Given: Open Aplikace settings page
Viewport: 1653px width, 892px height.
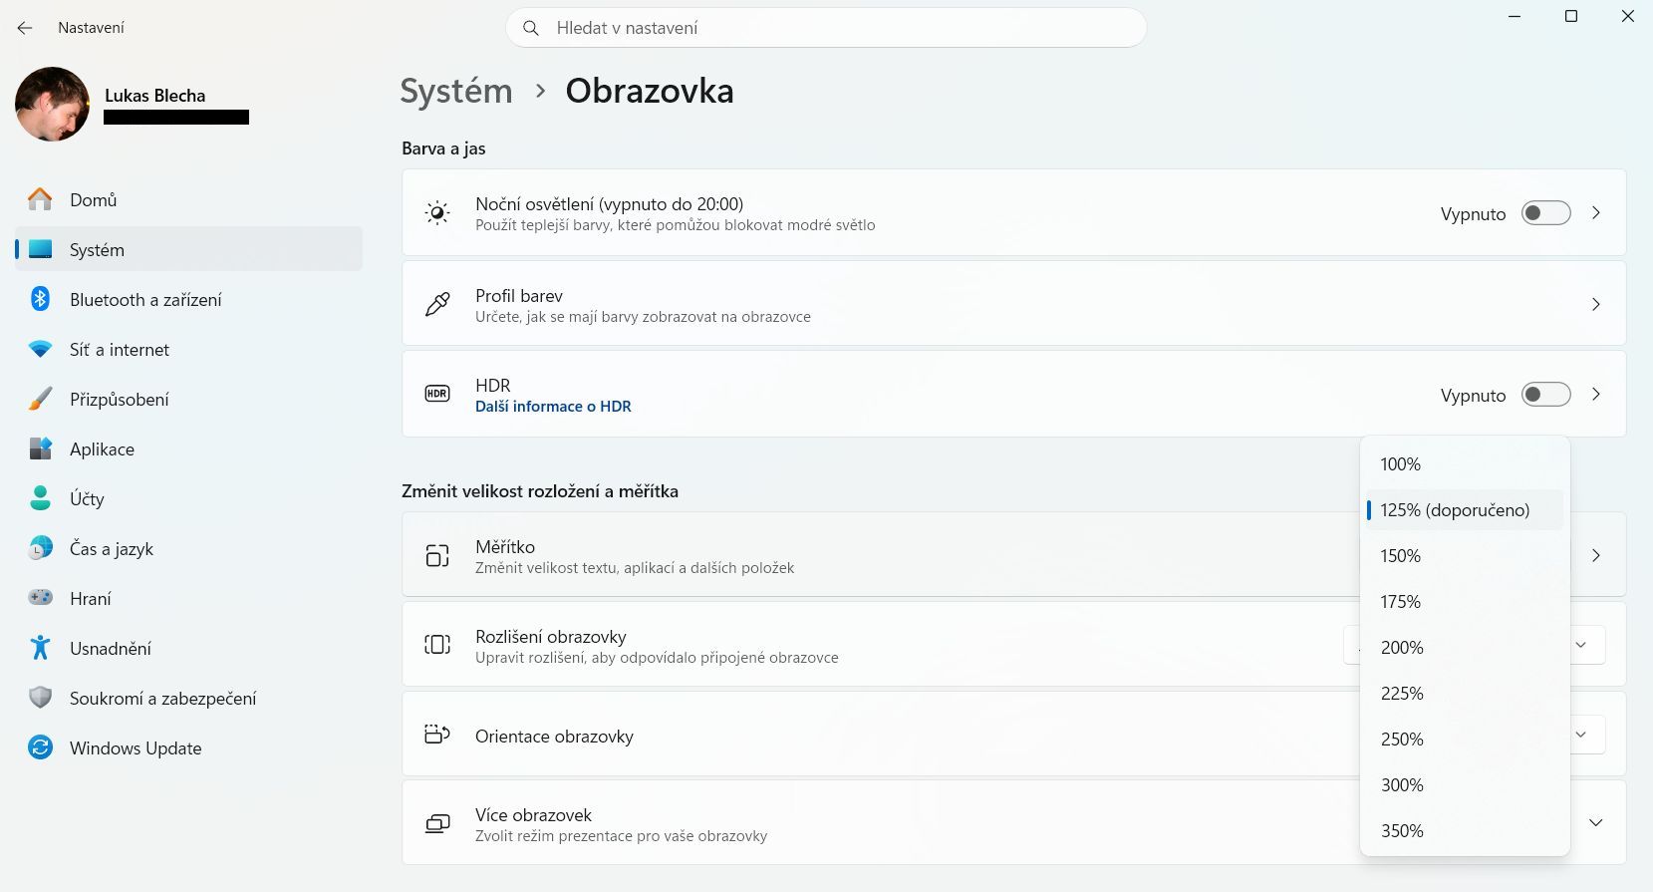Looking at the screenshot, I should [x=188, y=448].
